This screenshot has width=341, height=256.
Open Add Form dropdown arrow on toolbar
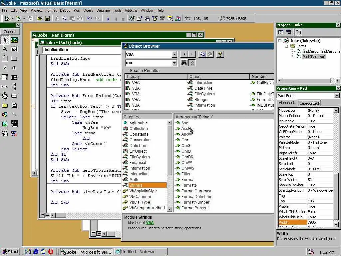tap(24, 19)
